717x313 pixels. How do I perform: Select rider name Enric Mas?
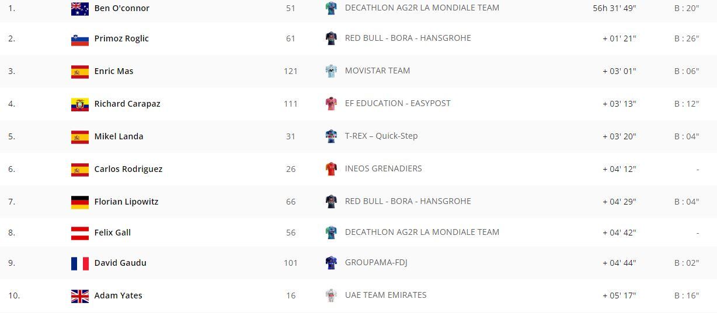pyautogui.click(x=114, y=71)
